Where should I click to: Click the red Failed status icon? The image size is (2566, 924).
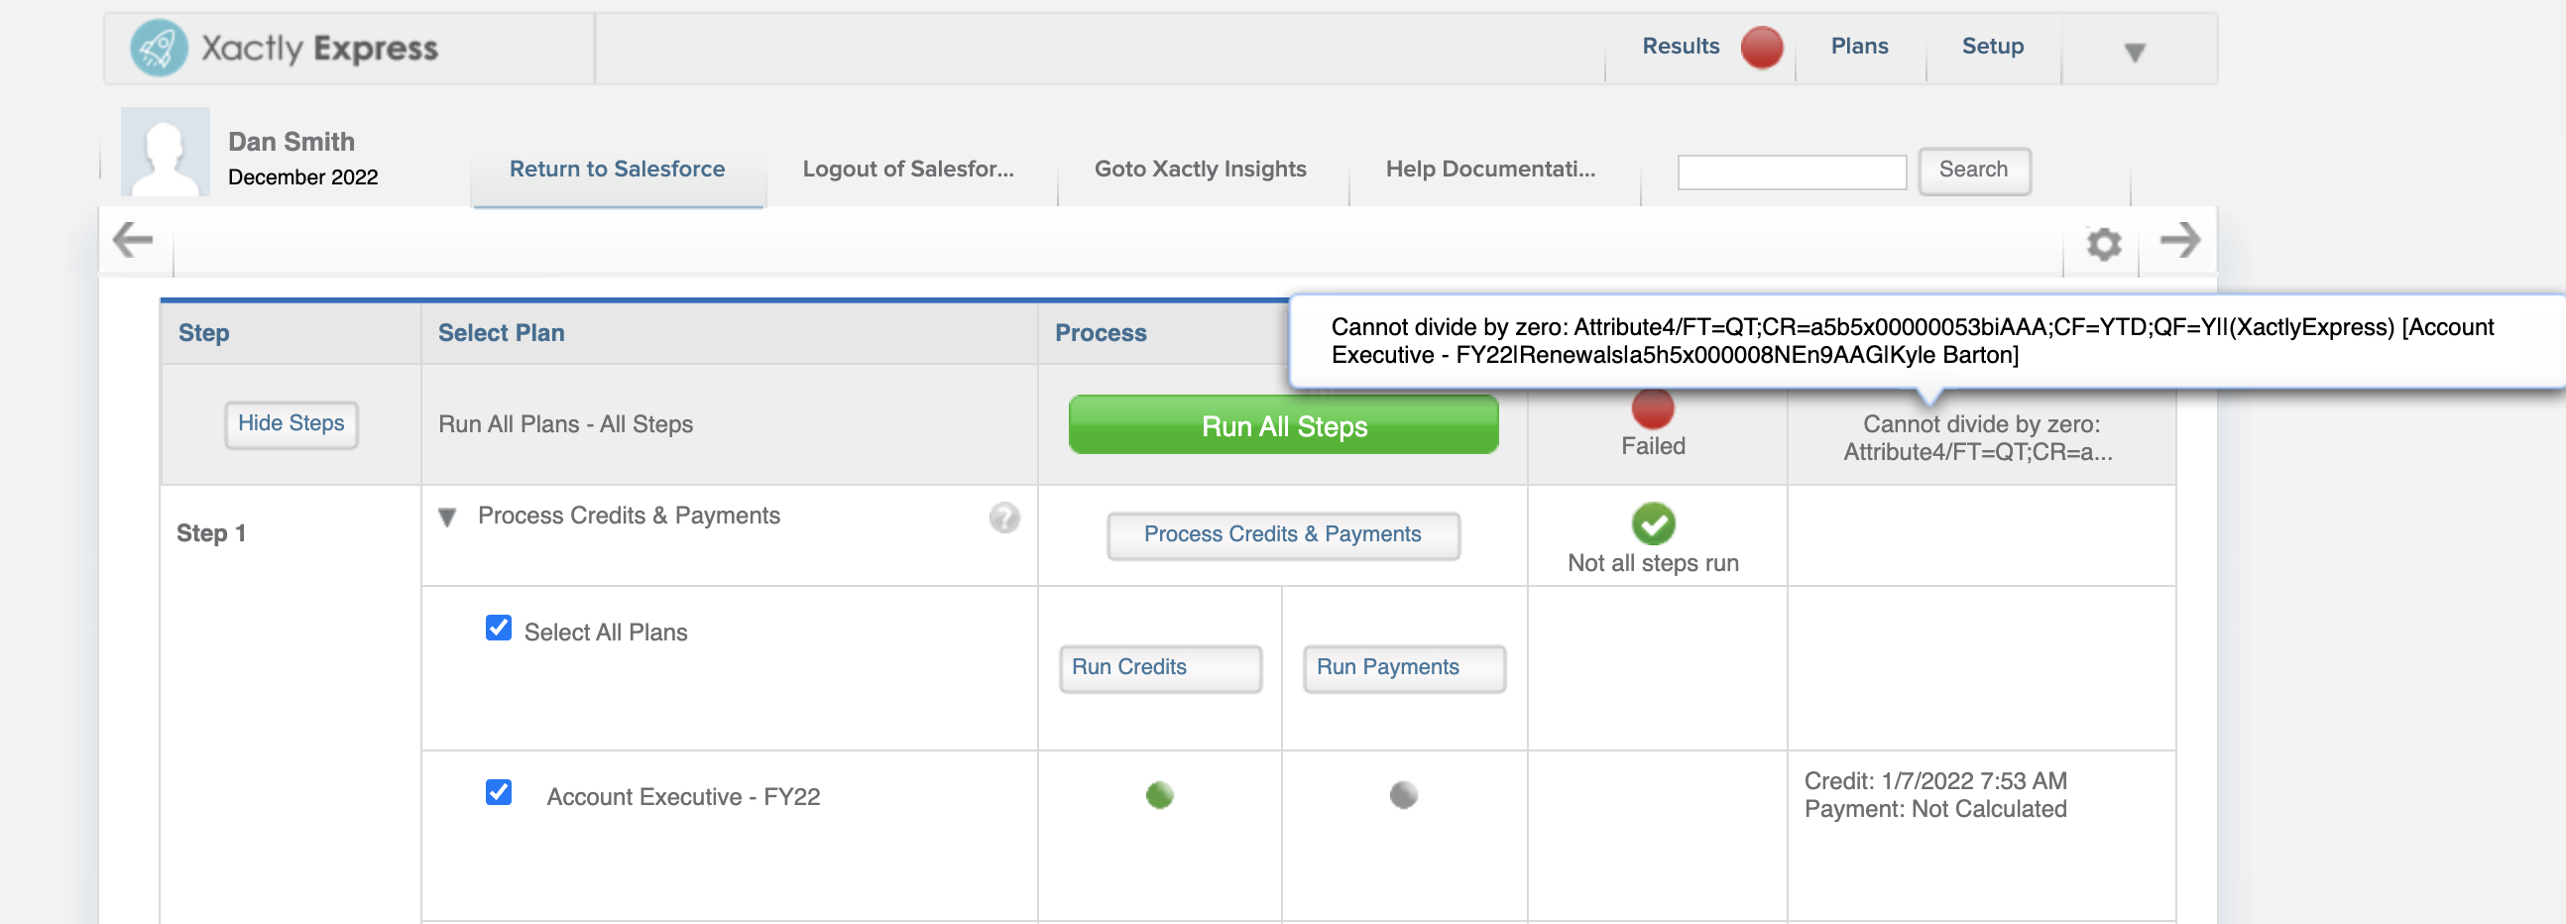click(1653, 408)
